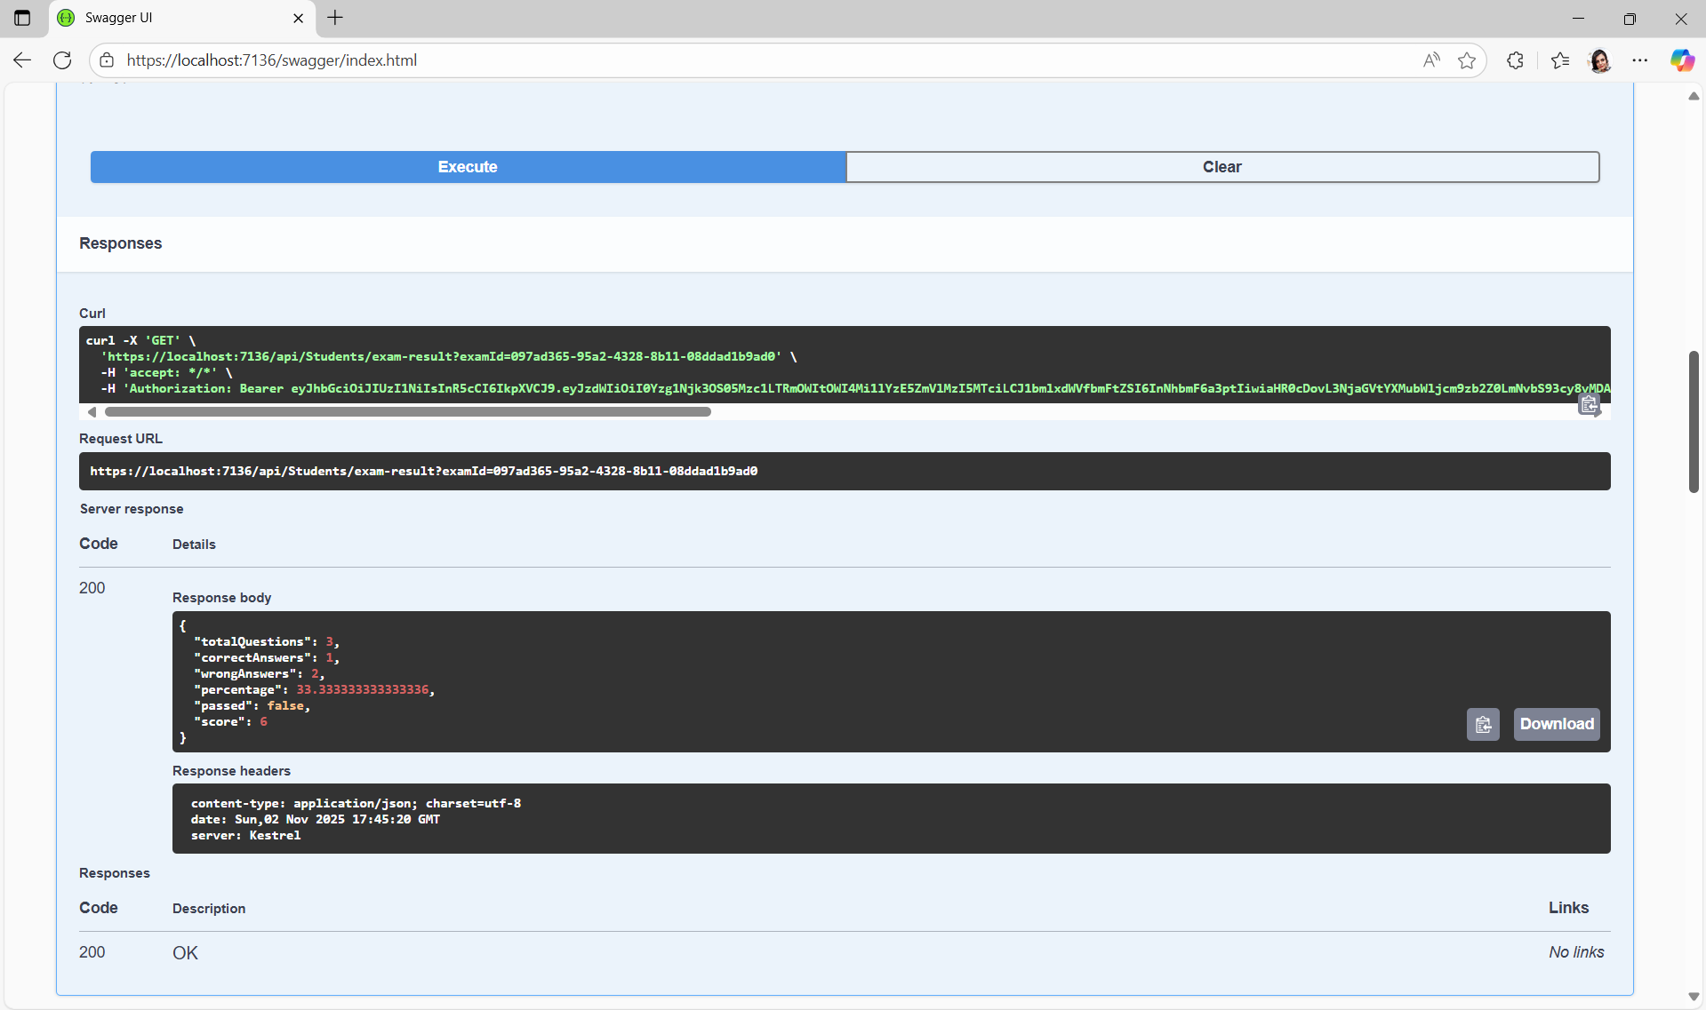Refresh the Swagger UI page
Screen dimensions: 1706x1010
click(x=62, y=60)
